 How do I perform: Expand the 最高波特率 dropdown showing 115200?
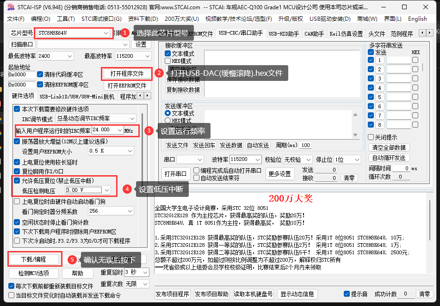pyautogui.click(x=133, y=56)
